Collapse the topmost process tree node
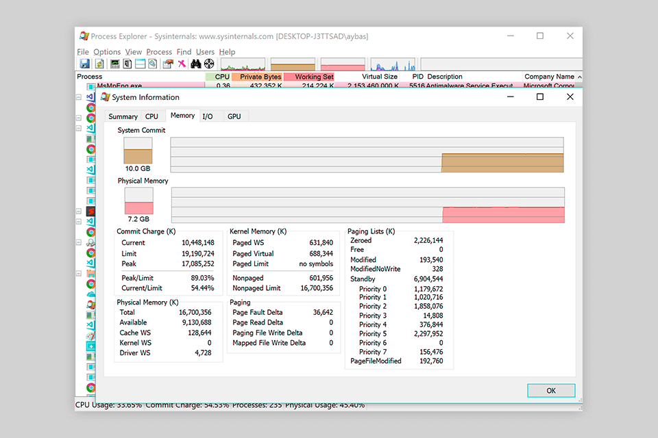Image resolution: width=658 pixels, height=438 pixels. tap(77, 97)
